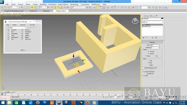187x105 pixels.
Task: Toggle the Angle Snap button
Action: tap(62, 7)
